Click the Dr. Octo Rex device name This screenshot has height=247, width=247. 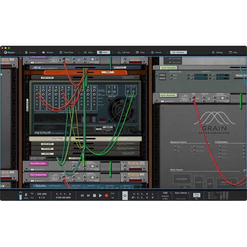click(x=40, y=186)
